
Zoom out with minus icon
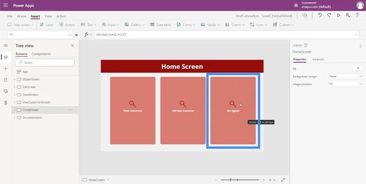(216, 180)
